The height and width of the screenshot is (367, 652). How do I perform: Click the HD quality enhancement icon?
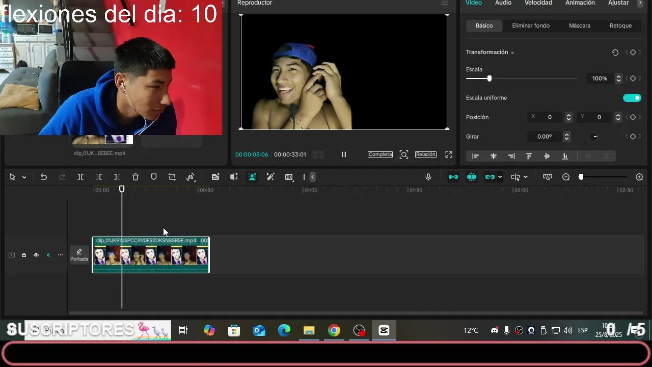click(x=289, y=177)
